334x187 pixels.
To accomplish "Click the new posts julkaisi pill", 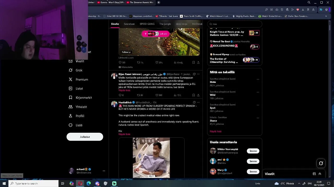I will click(x=156, y=34).
